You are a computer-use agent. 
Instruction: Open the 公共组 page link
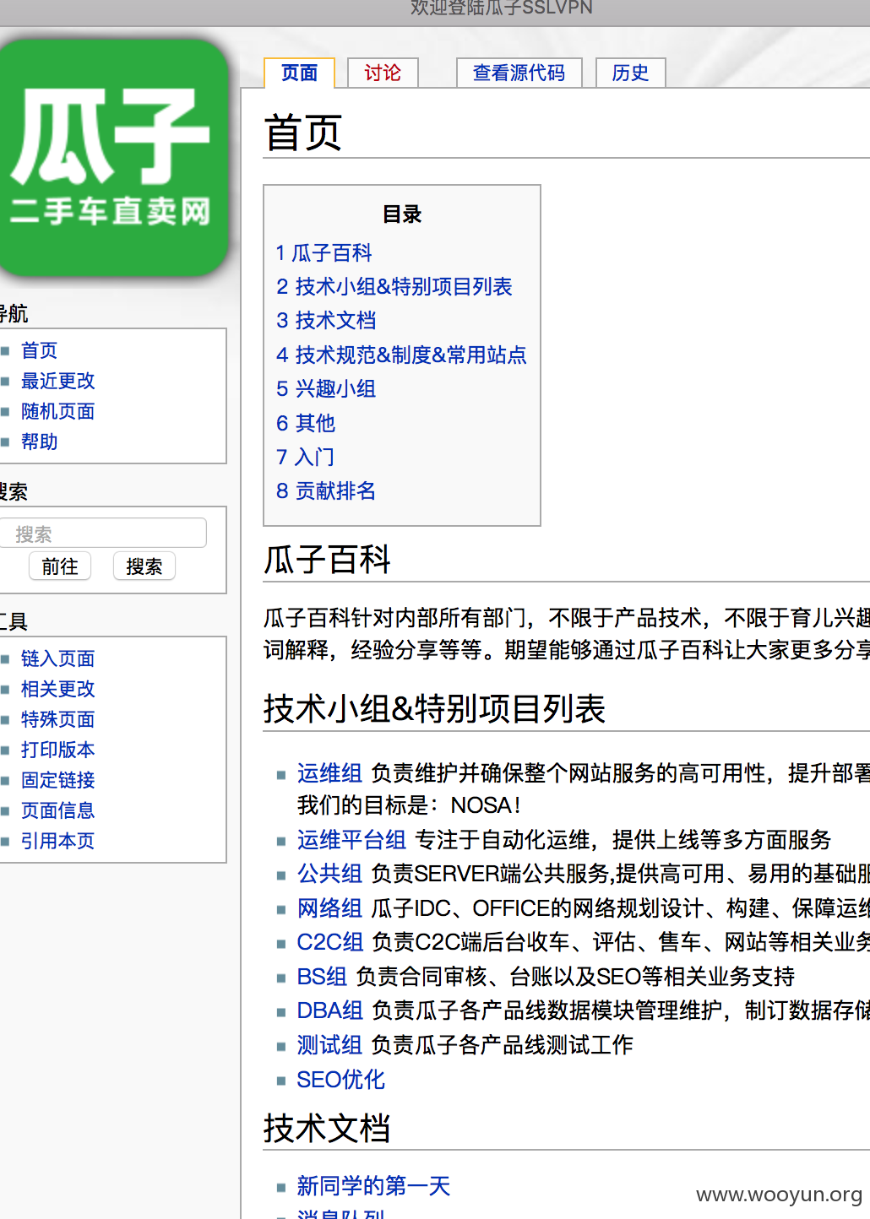pos(329,874)
